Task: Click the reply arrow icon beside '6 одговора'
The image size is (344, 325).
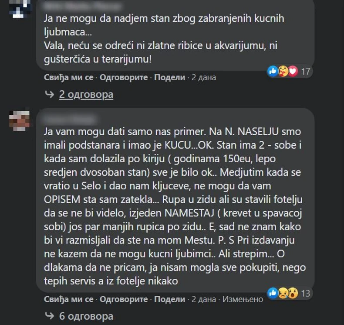Action: 49,316
